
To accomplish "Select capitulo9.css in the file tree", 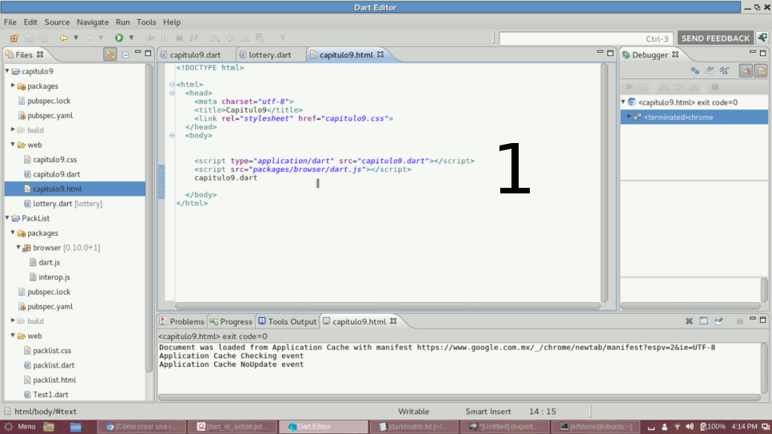I will coord(54,160).
